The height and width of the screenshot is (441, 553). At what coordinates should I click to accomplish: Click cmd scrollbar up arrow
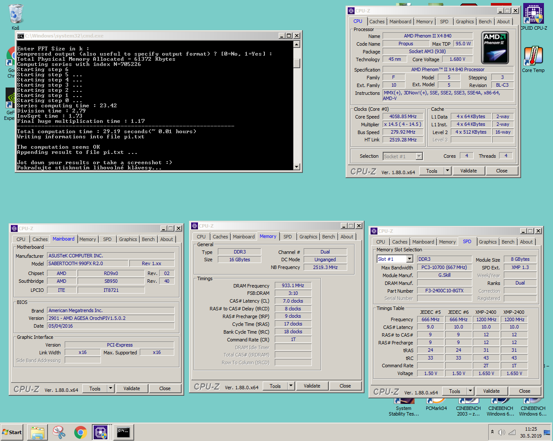coord(297,44)
